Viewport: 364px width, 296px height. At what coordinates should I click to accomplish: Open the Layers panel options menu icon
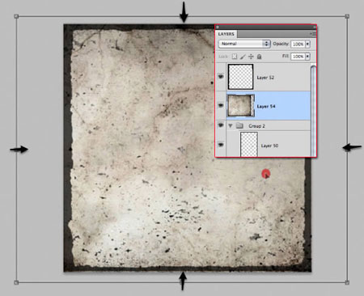[313, 34]
